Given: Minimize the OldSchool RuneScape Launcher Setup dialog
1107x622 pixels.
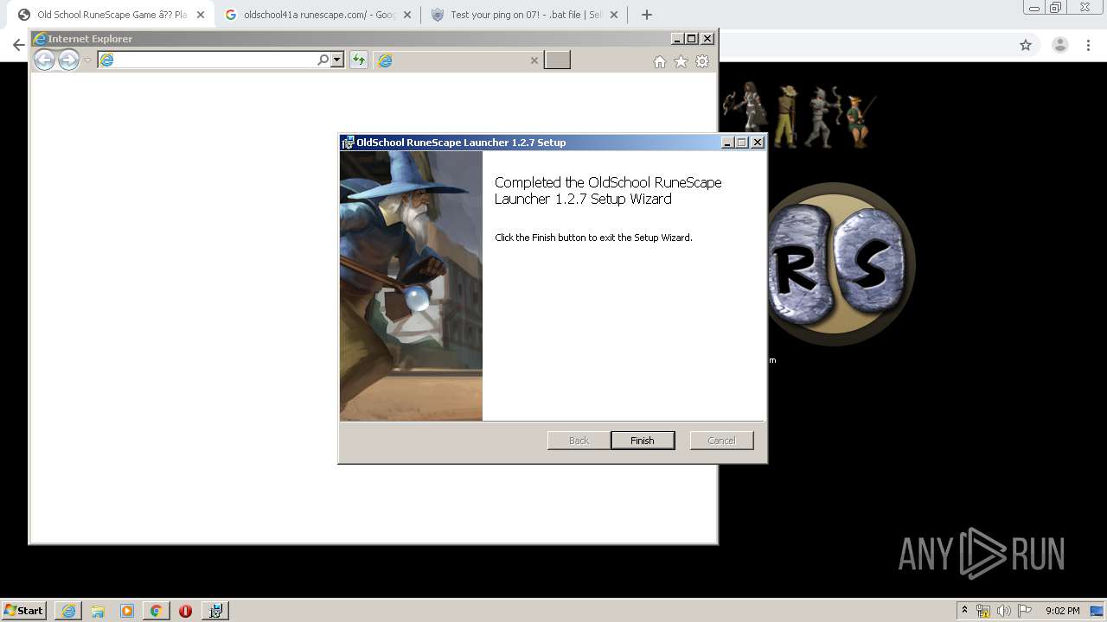Looking at the screenshot, I should [x=727, y=143].
